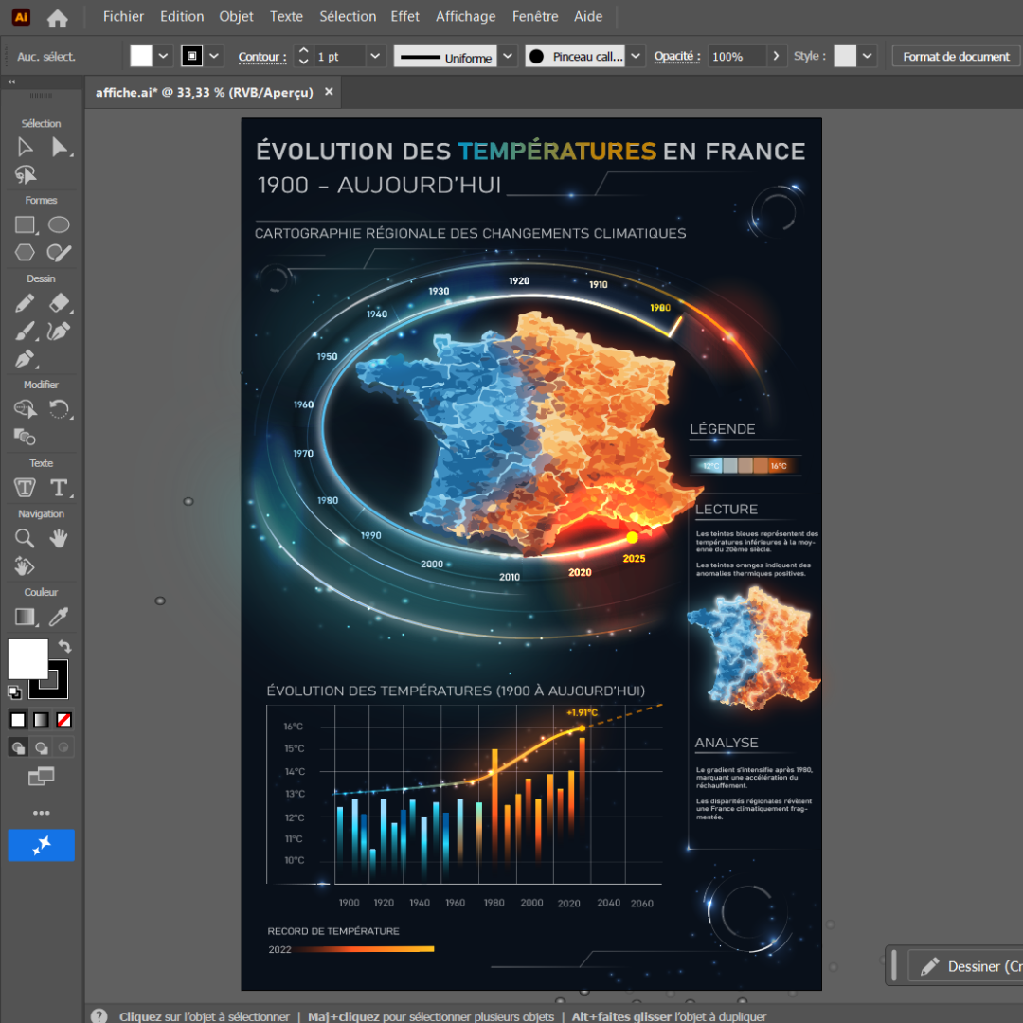Select the Direct Selection tool
This screenshot has height=1023, width=1023.
[x=61, y=147]
